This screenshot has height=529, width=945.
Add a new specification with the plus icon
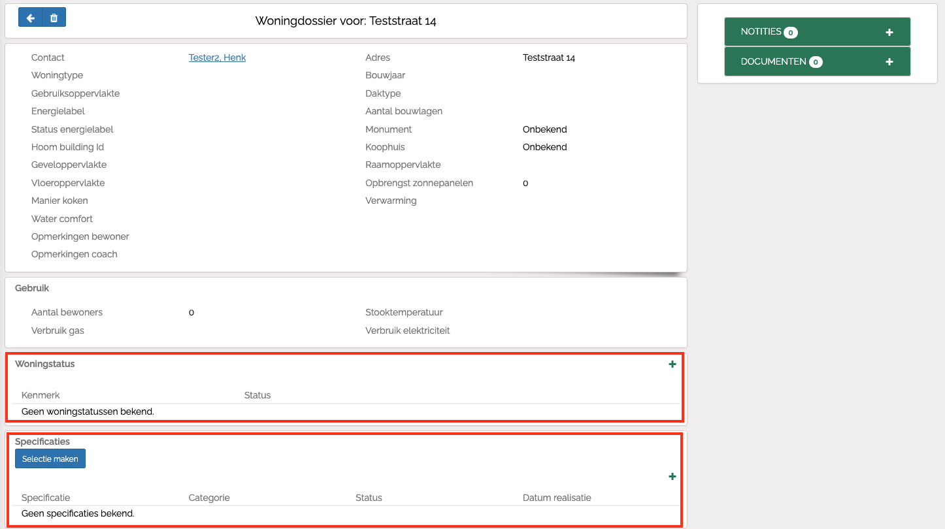click(x=672, y=477)
